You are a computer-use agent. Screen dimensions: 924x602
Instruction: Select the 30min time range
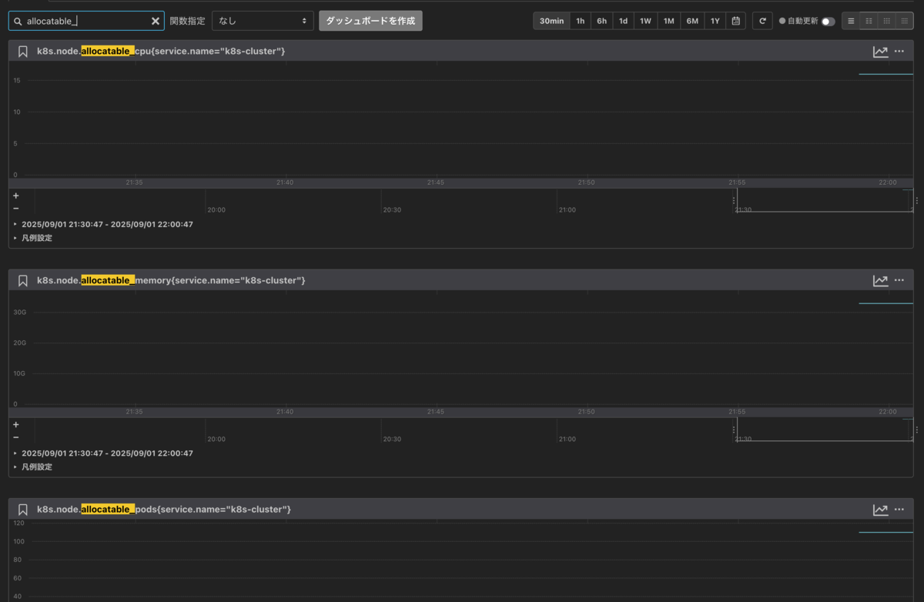tap(551, 21)
